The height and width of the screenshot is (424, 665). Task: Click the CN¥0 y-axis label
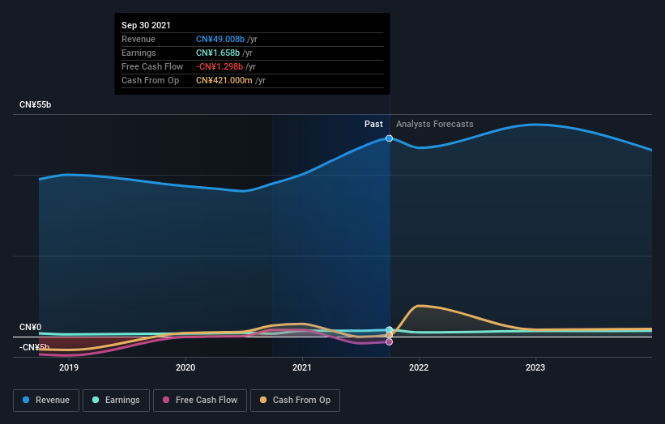tap(31, 327)
